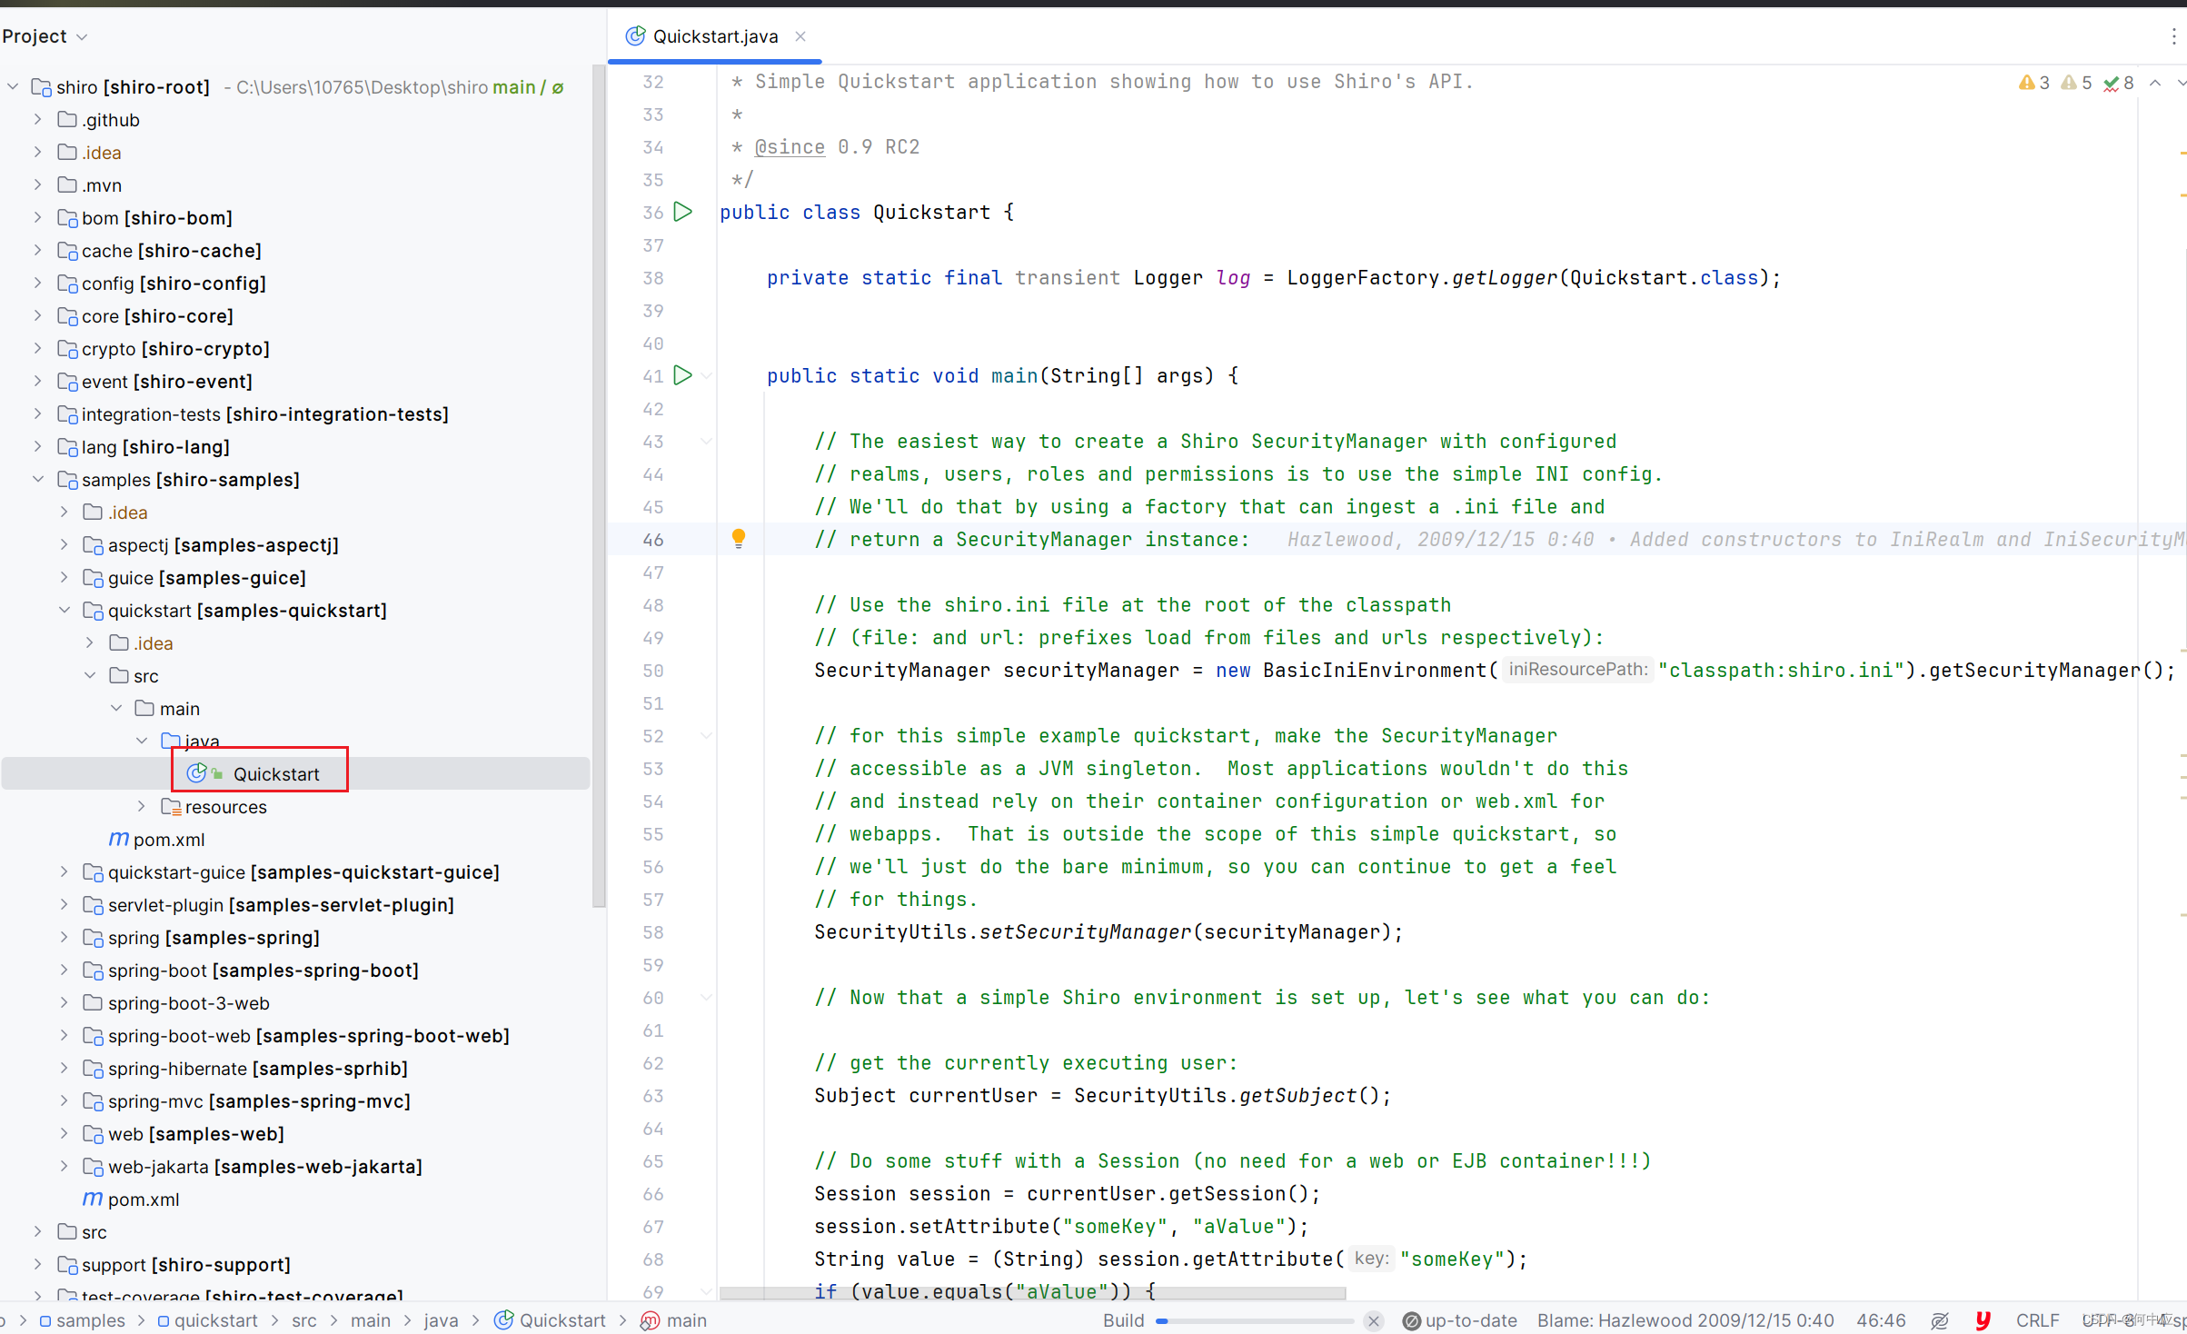Click the Build progress bar
This screenshot has width=2187, height=1334.
tap(1255, 1321)
